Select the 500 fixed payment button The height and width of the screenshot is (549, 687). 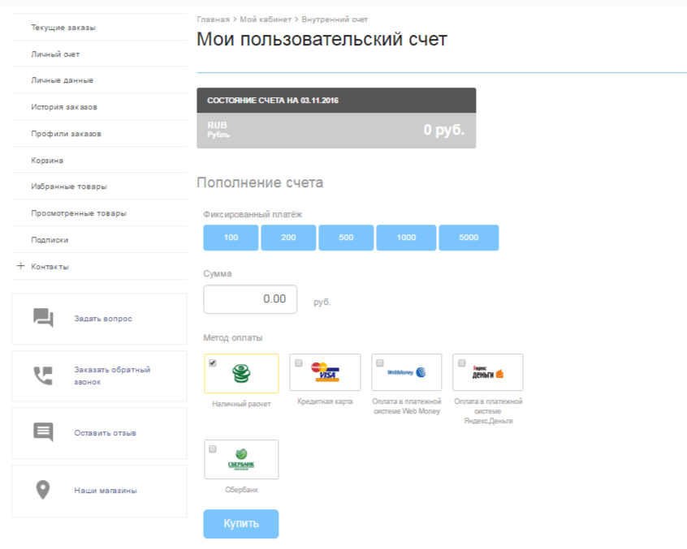pyautogui.click(x=346, y=238)
